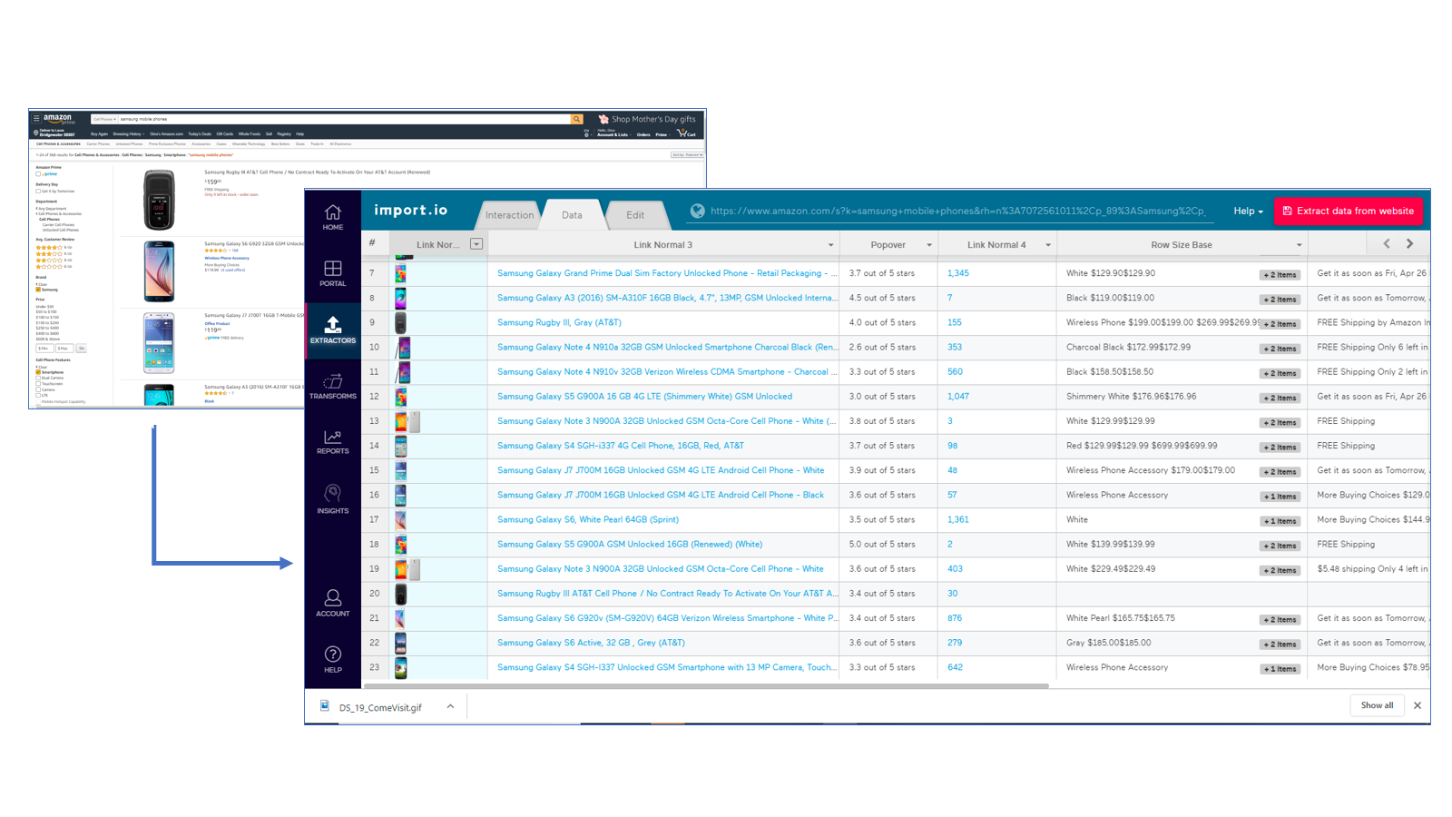Toggle Get It by Tomorrow checkbox
This screenshot has height=817, width=1452.
[38, 192]
